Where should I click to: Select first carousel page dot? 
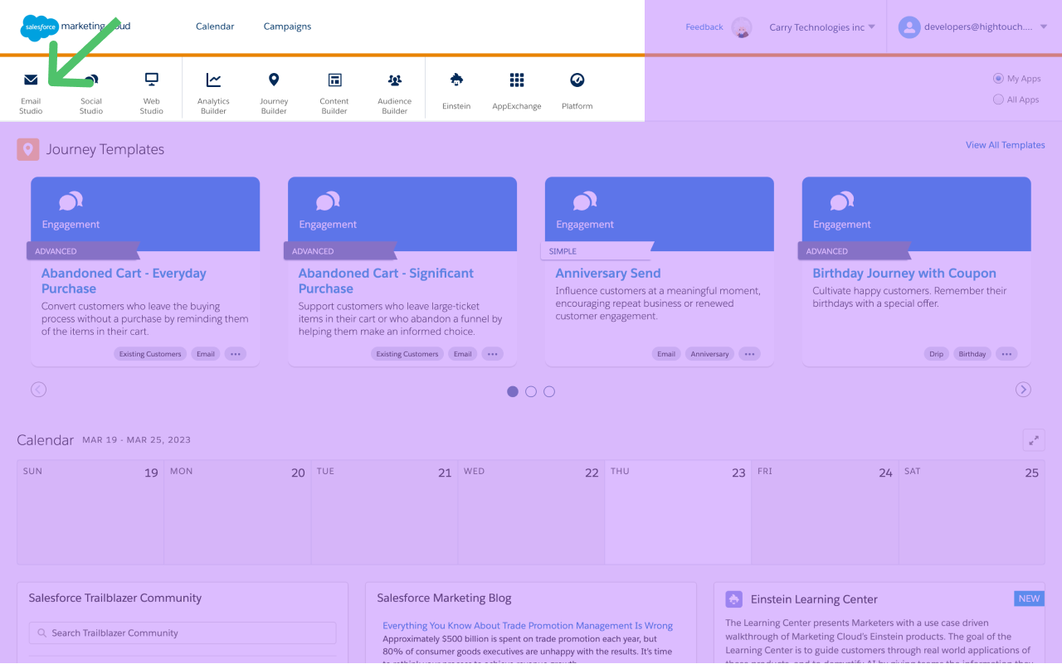513,391
